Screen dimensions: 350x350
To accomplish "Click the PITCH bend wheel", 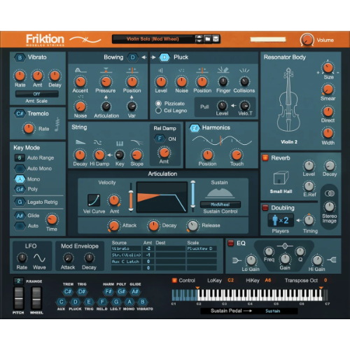I will (19, 298).
